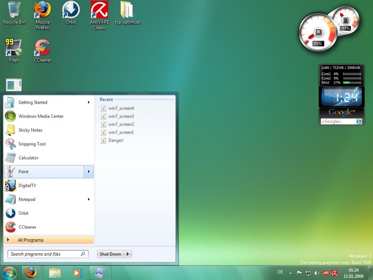Viewport: 373px width, 280px height.
Task: Open AntiVir umbrella tray icon
Action: coord(335,273)
